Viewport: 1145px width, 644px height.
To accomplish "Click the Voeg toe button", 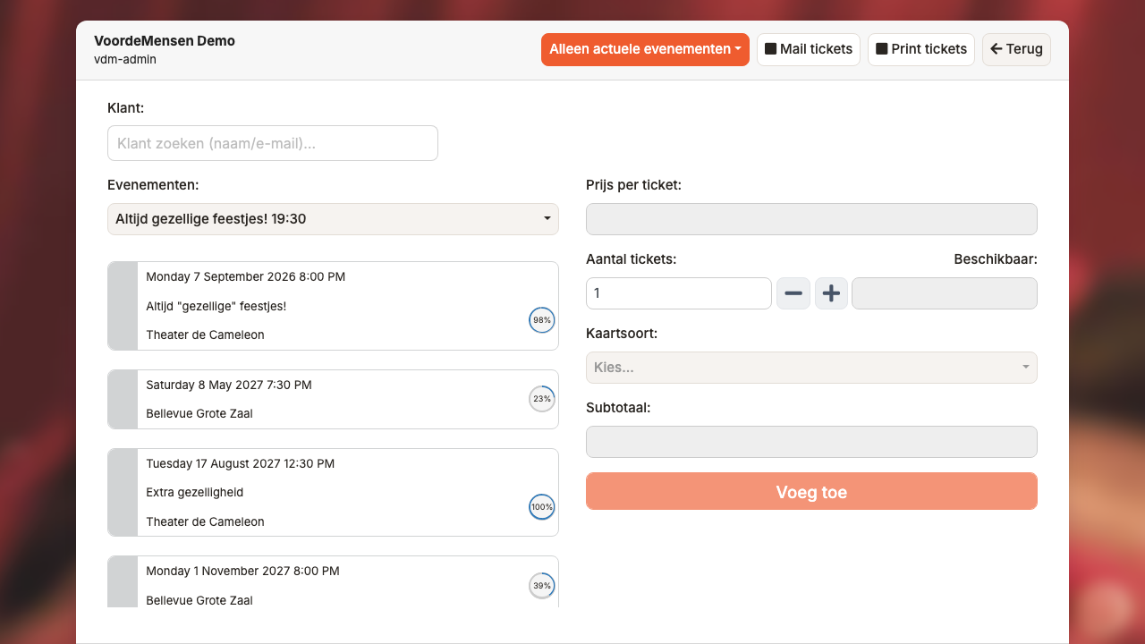I will point(811,492).
